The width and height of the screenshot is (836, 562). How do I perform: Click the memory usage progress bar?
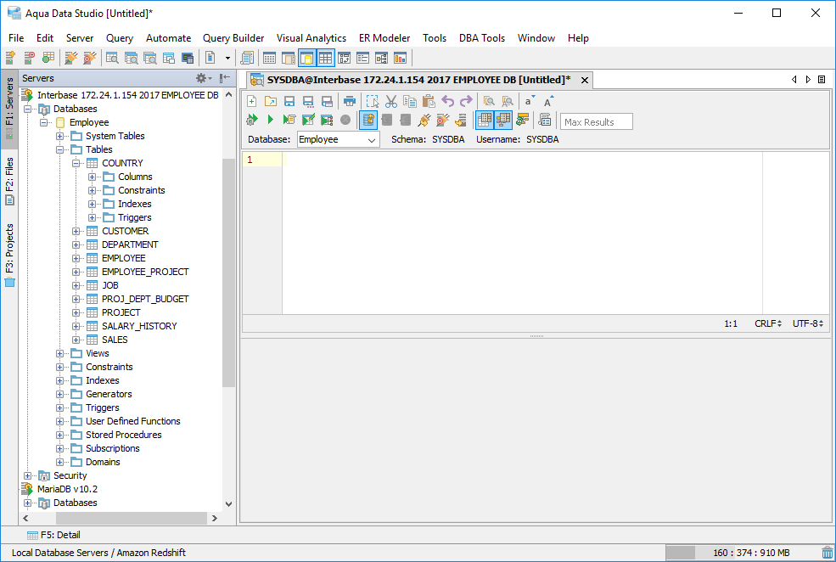(x=742, y=553)
